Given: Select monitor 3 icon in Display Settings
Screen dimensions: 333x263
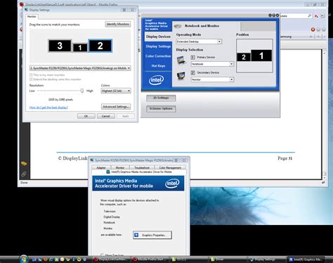Looking at the screenshot, I should 60,46.
